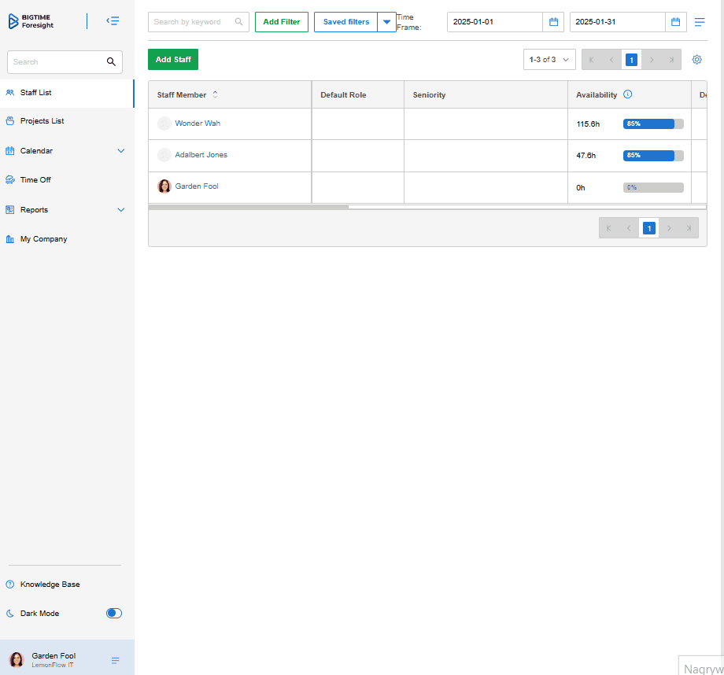Open the Time Off menu item
The width and height of the screenshot is (724, 675).
pos(66,180)
